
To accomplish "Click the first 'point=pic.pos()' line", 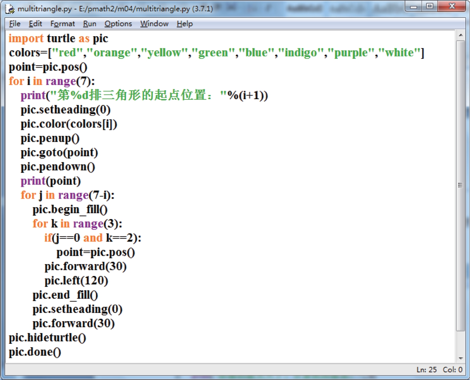I will [x=48, y=67].
